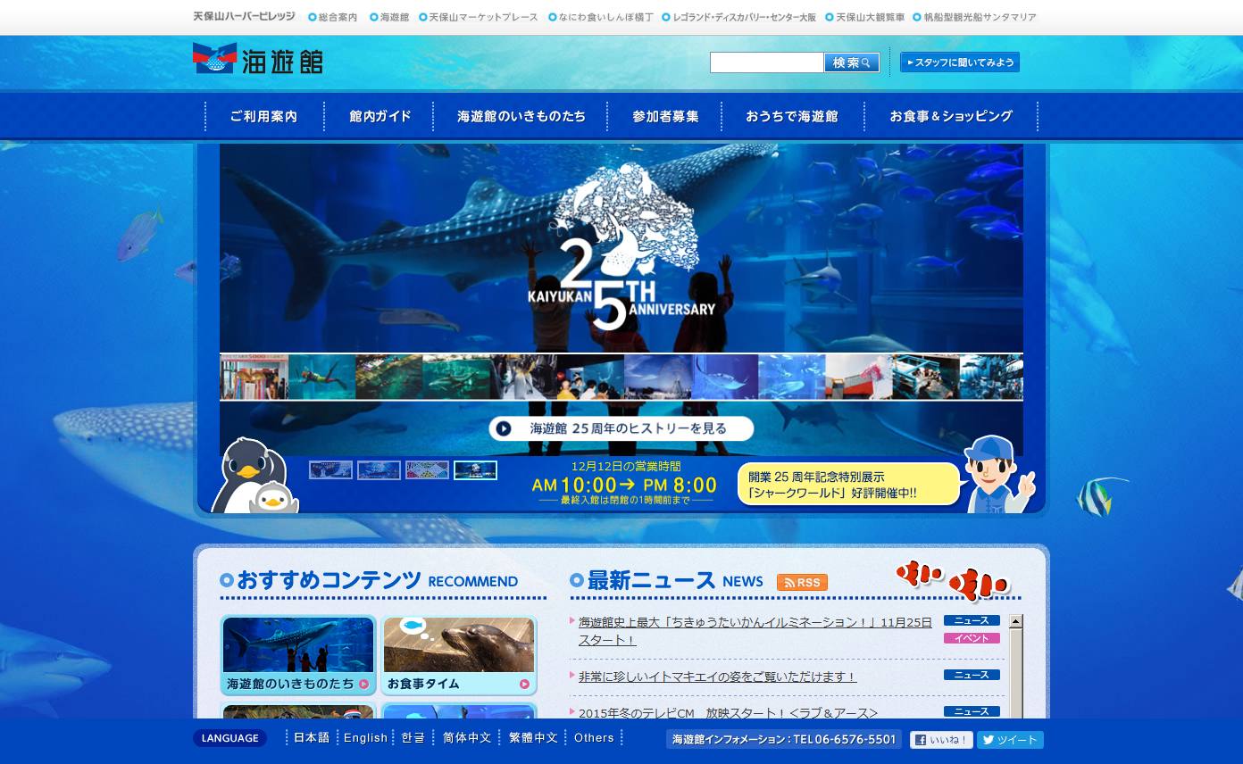Click the staff mascot in the blue cap
This screenshot has width=1243, height=764.
tap(997, 474)
